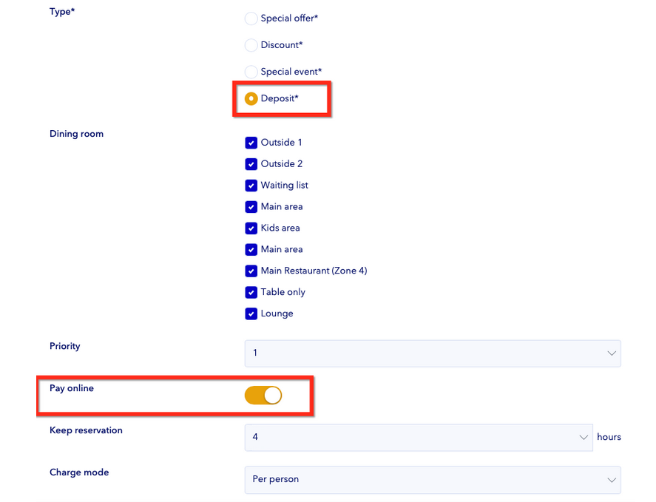
Task: Click the Dining room field label
Action: (x=76, y=134)
